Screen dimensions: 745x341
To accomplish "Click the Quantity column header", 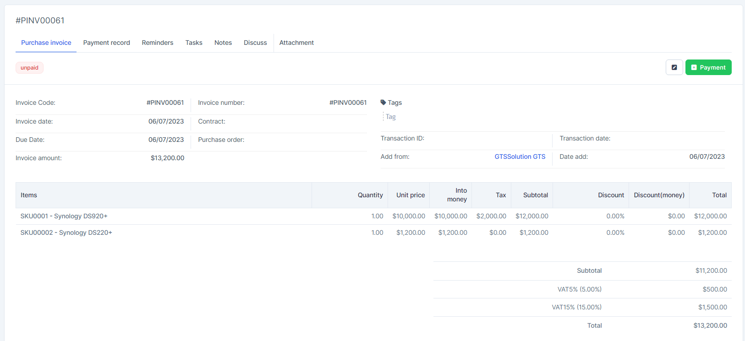I will coord(370,195).
